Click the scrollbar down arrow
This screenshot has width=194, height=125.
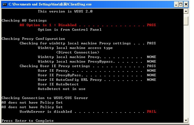[x=186, y=120]
